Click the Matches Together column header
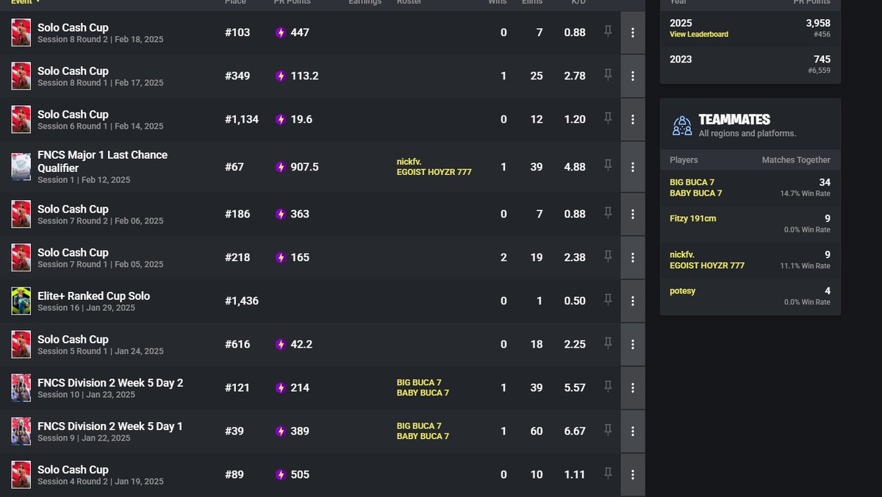882x497 pixels. tap(796, 160)
